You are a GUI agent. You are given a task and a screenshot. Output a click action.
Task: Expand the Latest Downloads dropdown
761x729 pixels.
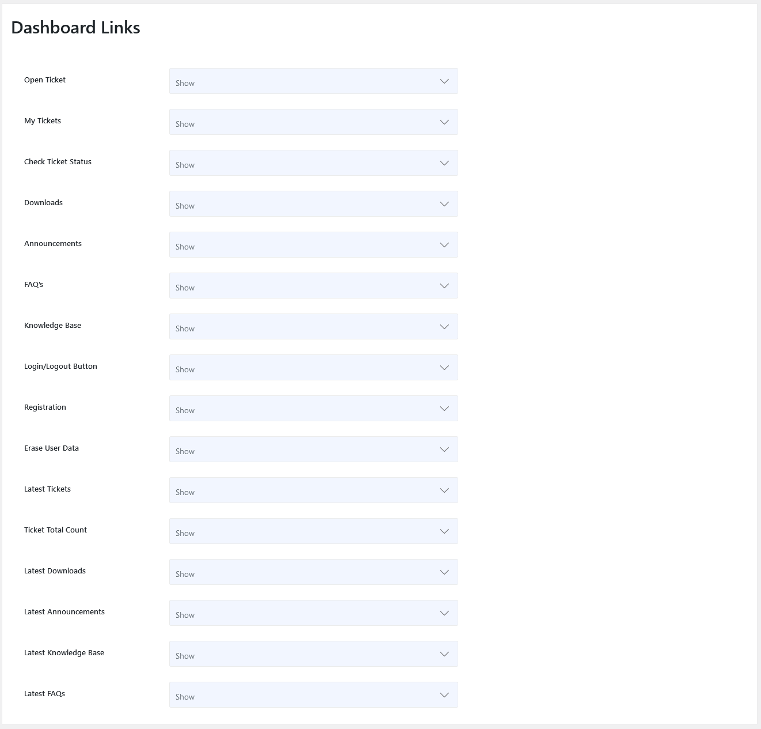313,572
